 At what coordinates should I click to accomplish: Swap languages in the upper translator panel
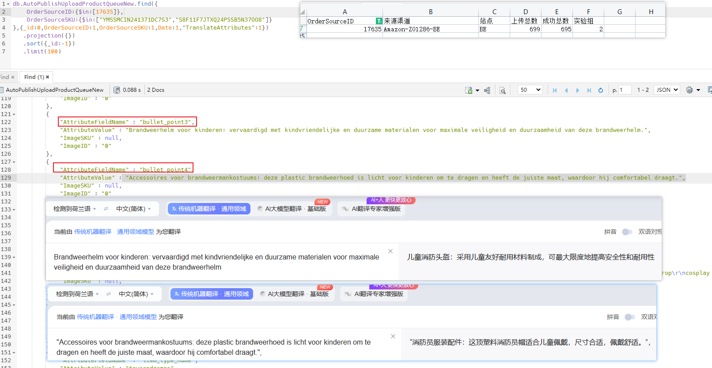click(x=106, y=209)
